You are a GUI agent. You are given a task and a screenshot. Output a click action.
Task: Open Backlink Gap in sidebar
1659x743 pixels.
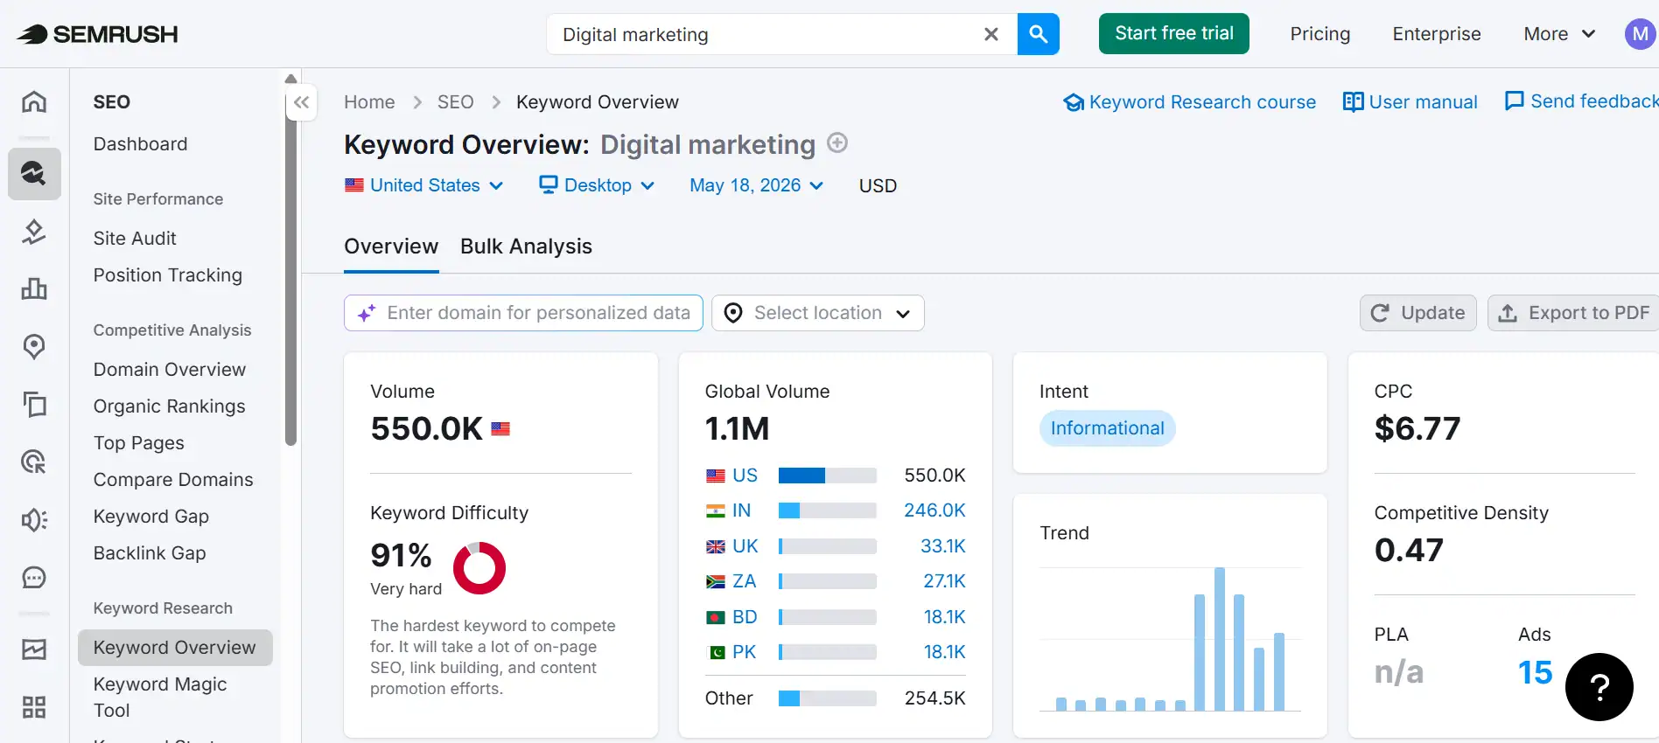click(150, 553)
